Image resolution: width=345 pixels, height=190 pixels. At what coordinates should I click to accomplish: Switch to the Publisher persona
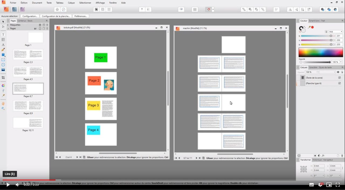coord(6,9)
